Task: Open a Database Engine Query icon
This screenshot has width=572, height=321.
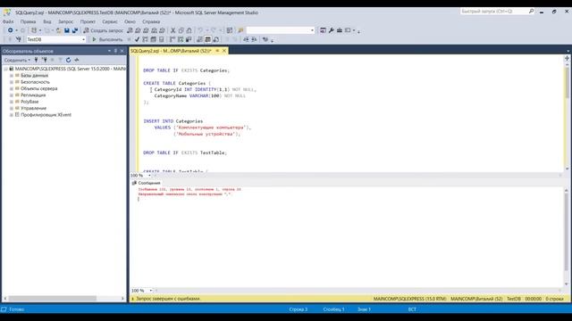Action: tap(130, 30)
